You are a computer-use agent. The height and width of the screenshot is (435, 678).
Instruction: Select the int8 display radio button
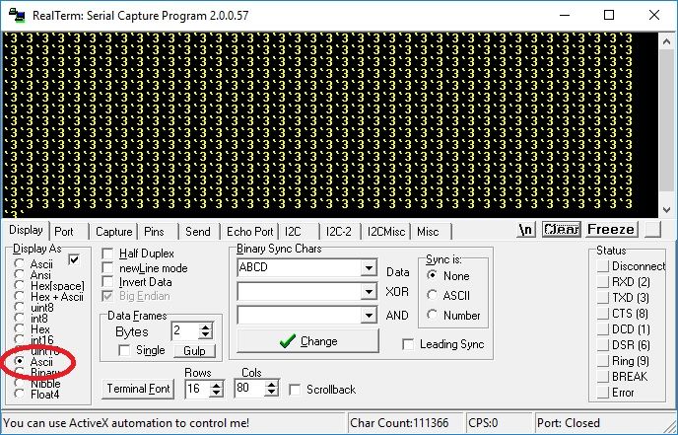point(19,319)
